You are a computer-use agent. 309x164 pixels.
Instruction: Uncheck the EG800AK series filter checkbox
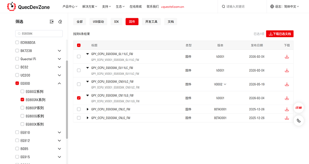pyautogui.click(x=22, y=99)
